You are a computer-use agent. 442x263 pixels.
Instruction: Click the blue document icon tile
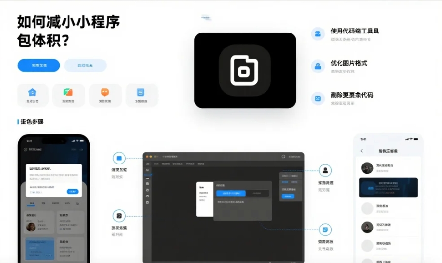tap(141, 95)
